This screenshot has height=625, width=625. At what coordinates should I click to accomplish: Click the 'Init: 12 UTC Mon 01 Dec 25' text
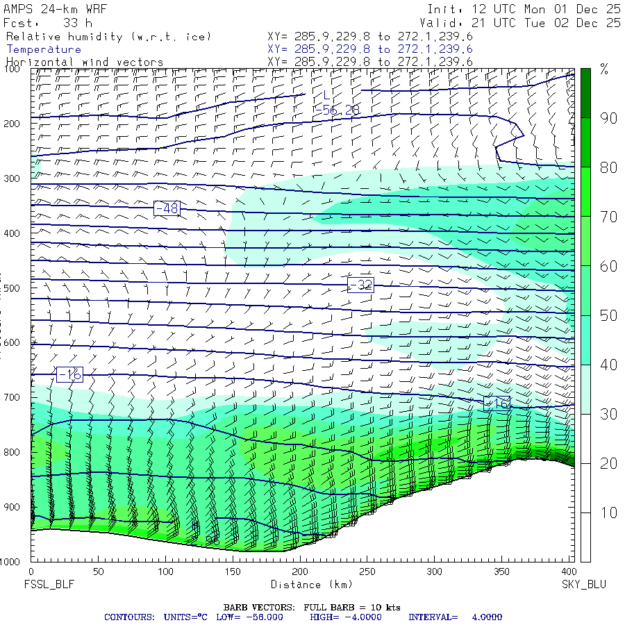(x=524, y=9)
